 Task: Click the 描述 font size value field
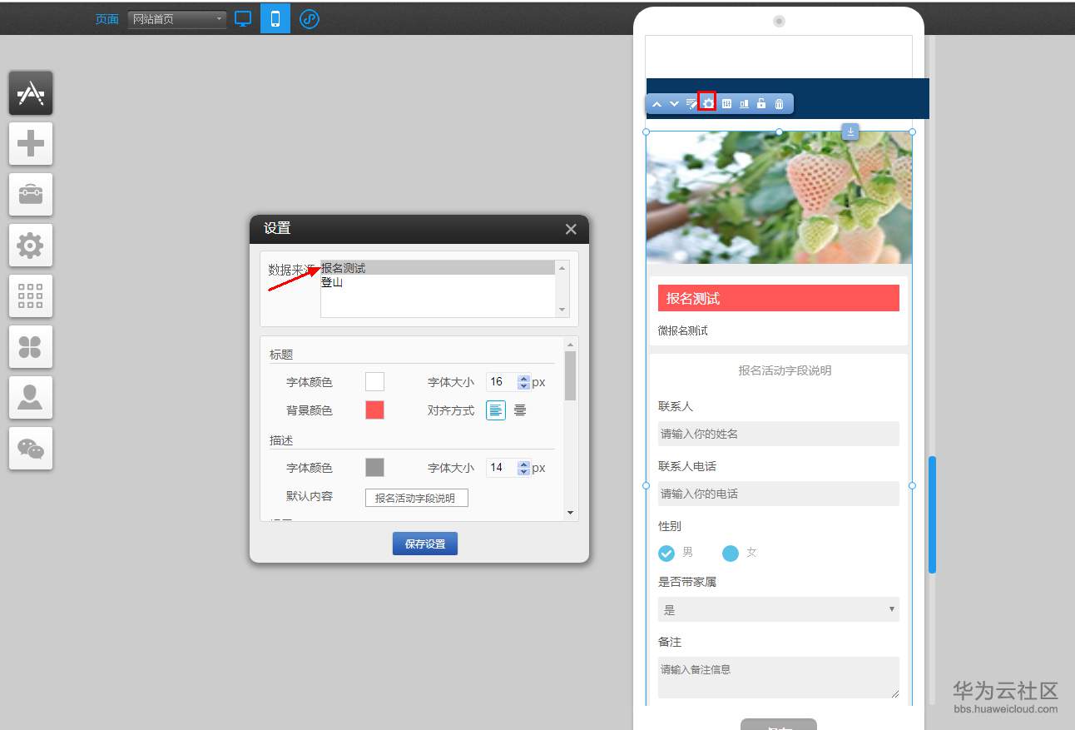(x=502, y=468)
